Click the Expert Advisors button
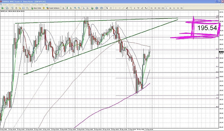The height and width of the screenshot is (131, 224). 53,8
